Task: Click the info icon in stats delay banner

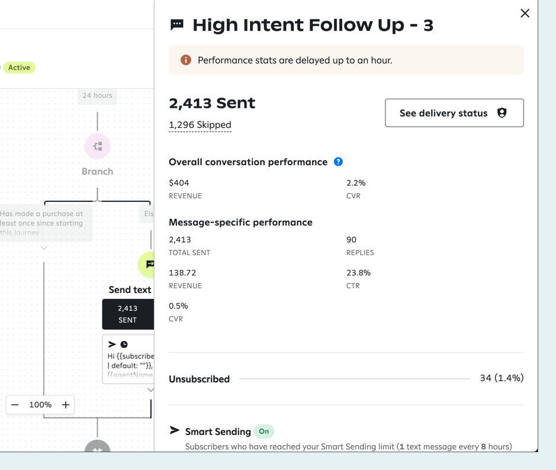Action: (186, 60)
